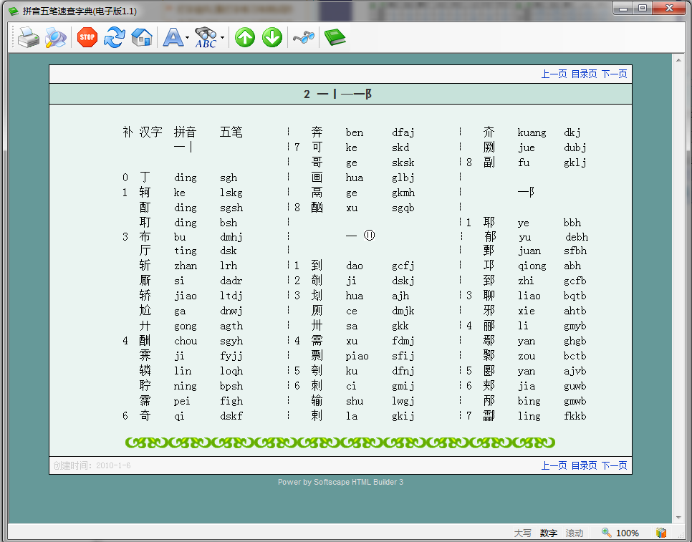Click pinyin 'piao'
The height and width of the screenshot is (542, 692).
357,357
